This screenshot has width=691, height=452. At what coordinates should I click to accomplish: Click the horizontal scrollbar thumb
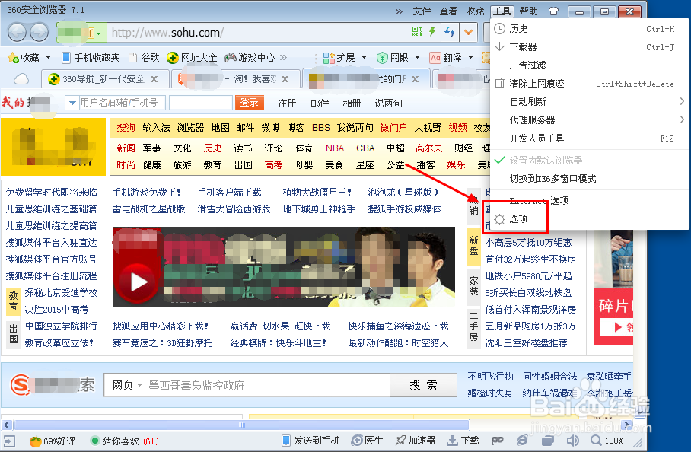(x=242, y=425)
